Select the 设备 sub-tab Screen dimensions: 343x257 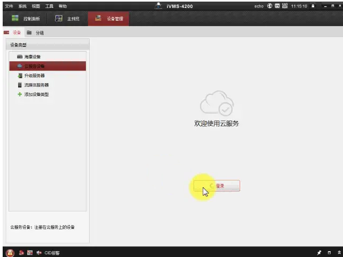pyautogui.click(x=13, y=33)
